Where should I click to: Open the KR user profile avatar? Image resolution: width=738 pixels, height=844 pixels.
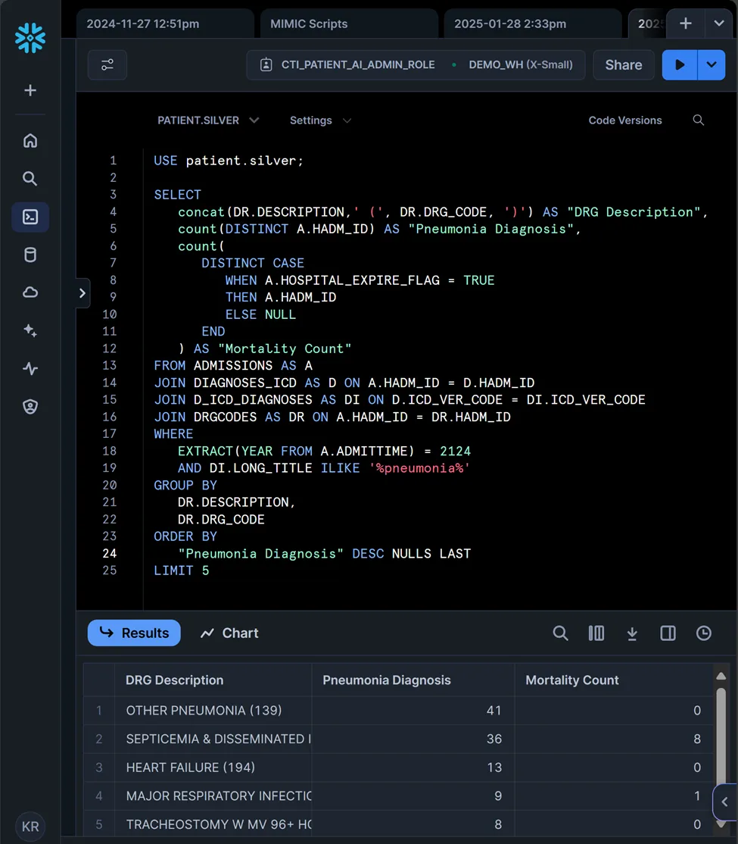30,827
